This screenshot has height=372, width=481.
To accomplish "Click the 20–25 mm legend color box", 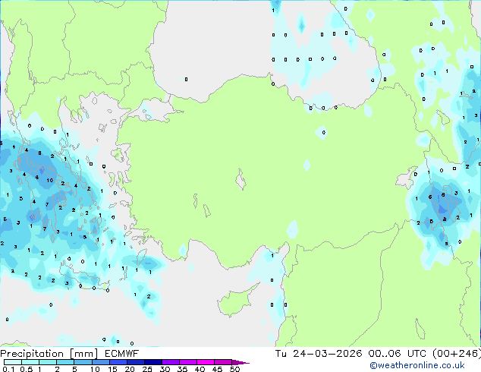I will 136,362.
